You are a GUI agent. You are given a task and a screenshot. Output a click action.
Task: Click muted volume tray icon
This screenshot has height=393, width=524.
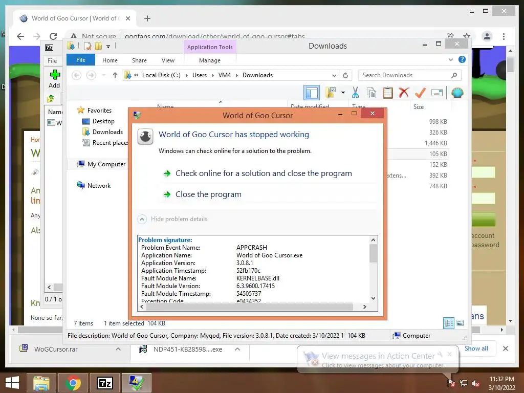[476, 383]
